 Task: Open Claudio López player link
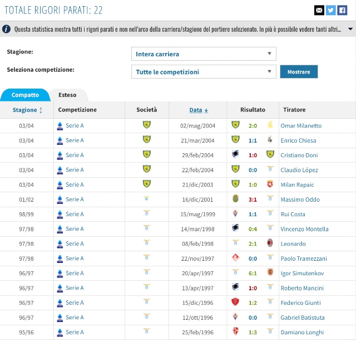[299, 170]
